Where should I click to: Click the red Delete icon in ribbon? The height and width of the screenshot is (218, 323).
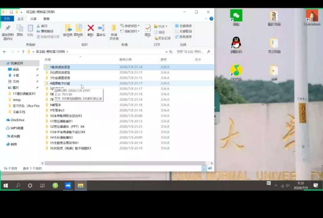pos(91,29)
